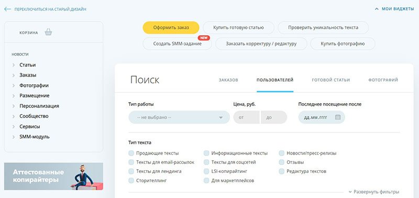Click the Оформить заказ button
The image size is (419, 198).
(171, 28)
